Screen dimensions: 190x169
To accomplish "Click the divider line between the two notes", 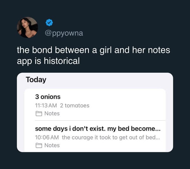I will coord(100,121).
